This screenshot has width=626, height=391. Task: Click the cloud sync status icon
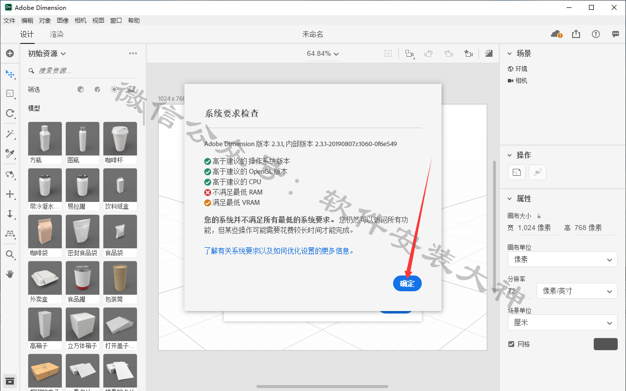[556, 34]
